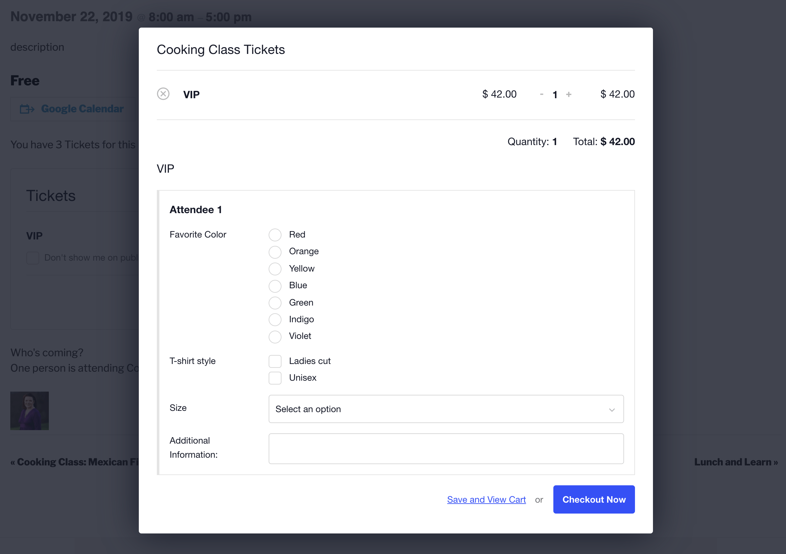Focus the Additional Information text field
The width and height of the screenshot is (786, 554).
point(446,448)
